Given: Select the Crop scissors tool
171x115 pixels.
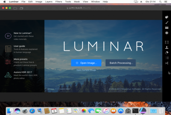Looking at the screenshot, I should pos(167,63).
